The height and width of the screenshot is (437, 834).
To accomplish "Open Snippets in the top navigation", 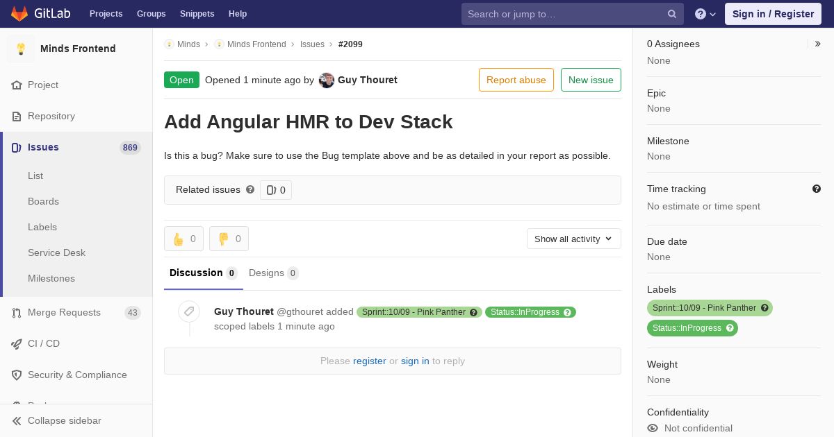I will coord(197,14).
